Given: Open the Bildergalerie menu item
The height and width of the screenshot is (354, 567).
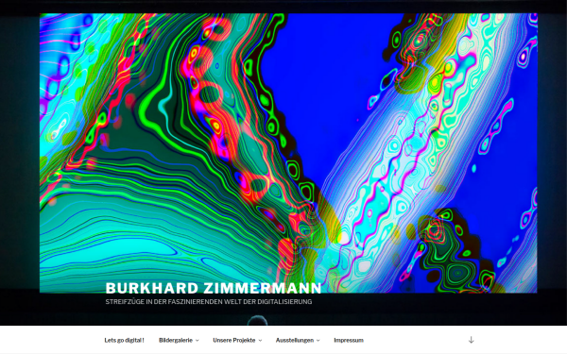Looking at the screenshot, I should click(176, 340).
